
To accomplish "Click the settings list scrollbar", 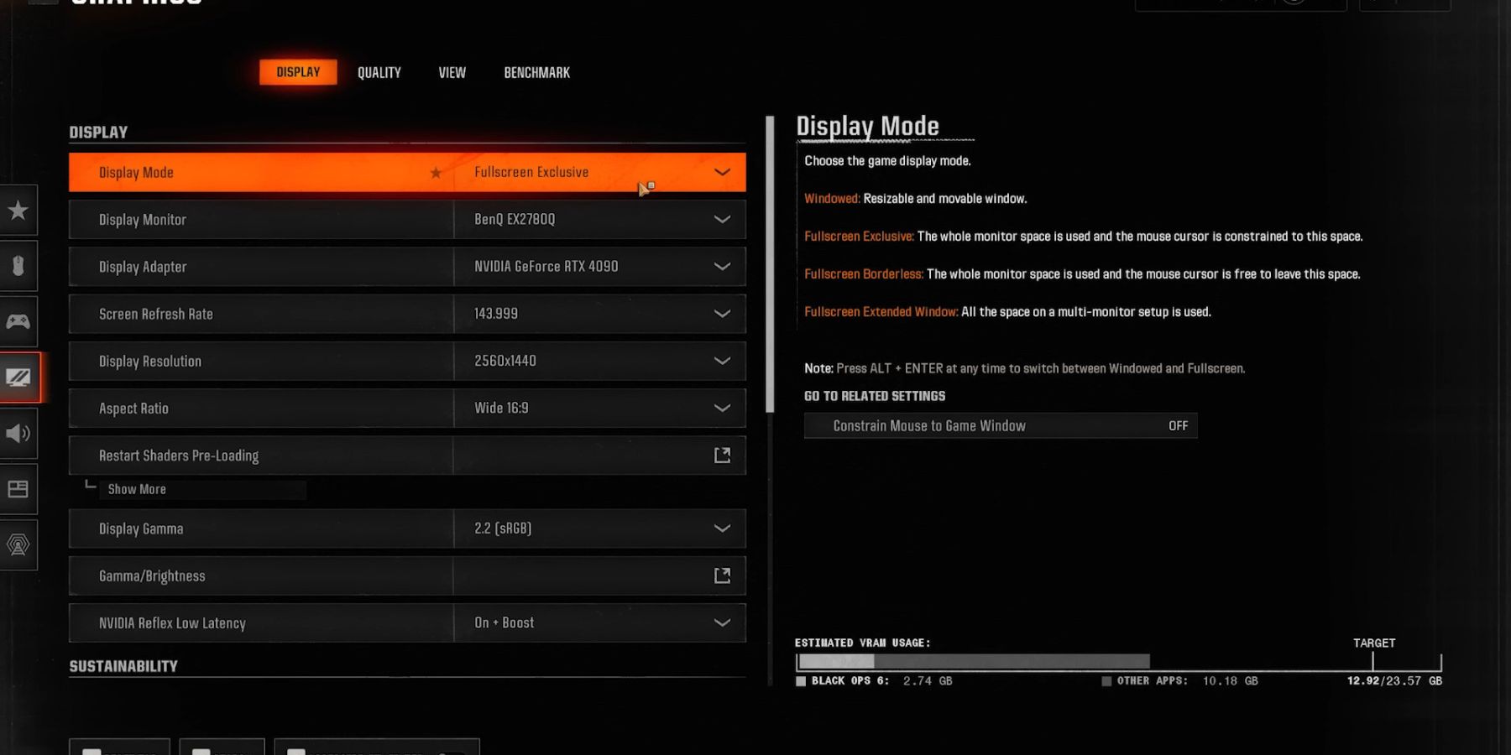I will click(770, 264).
